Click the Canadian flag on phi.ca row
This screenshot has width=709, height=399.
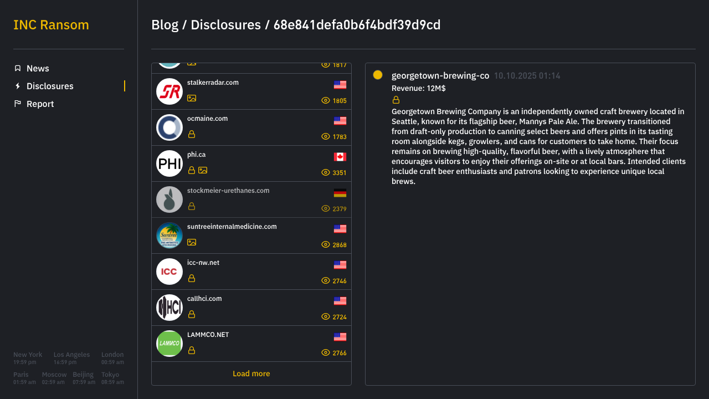tap(340, 157)
